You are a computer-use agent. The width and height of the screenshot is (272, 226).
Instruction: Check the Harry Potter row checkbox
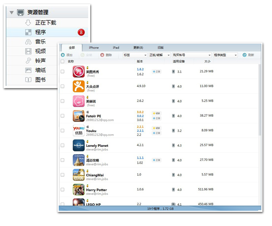(63, 189)
